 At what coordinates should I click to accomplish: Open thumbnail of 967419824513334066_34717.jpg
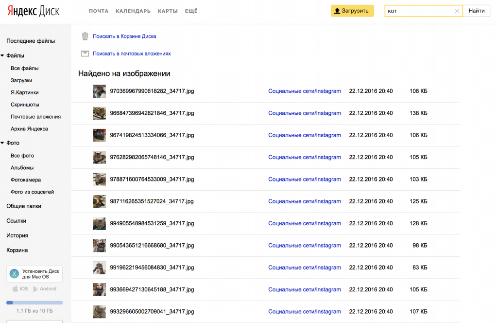[x=99, y=135]
